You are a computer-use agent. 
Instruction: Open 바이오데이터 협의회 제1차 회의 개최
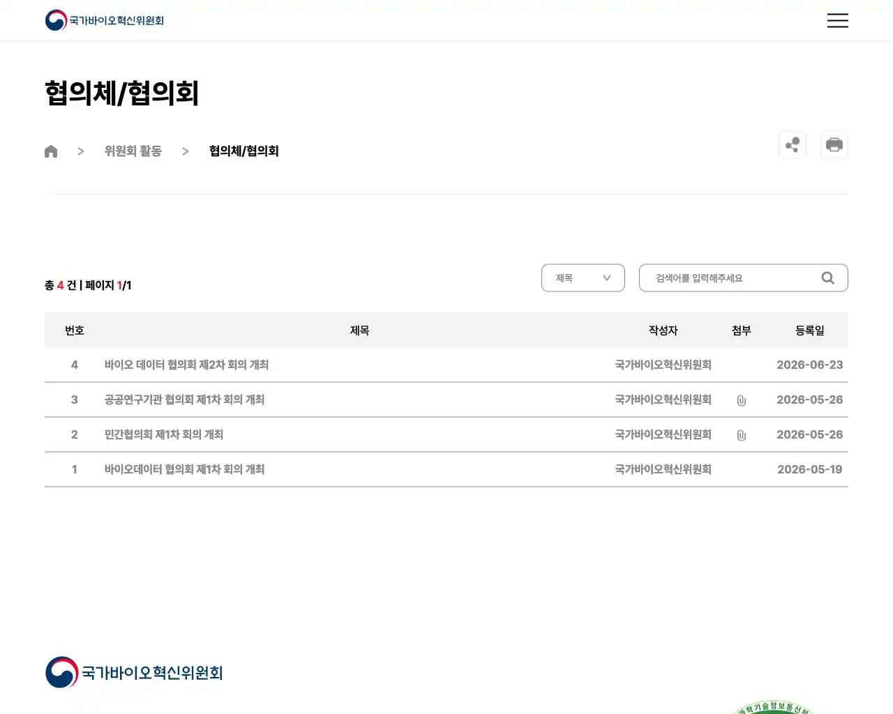pyautogui.click(x=184, y=469)
